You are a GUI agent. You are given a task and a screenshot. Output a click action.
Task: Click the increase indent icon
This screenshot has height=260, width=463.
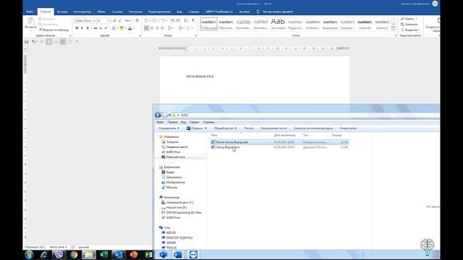179,21
